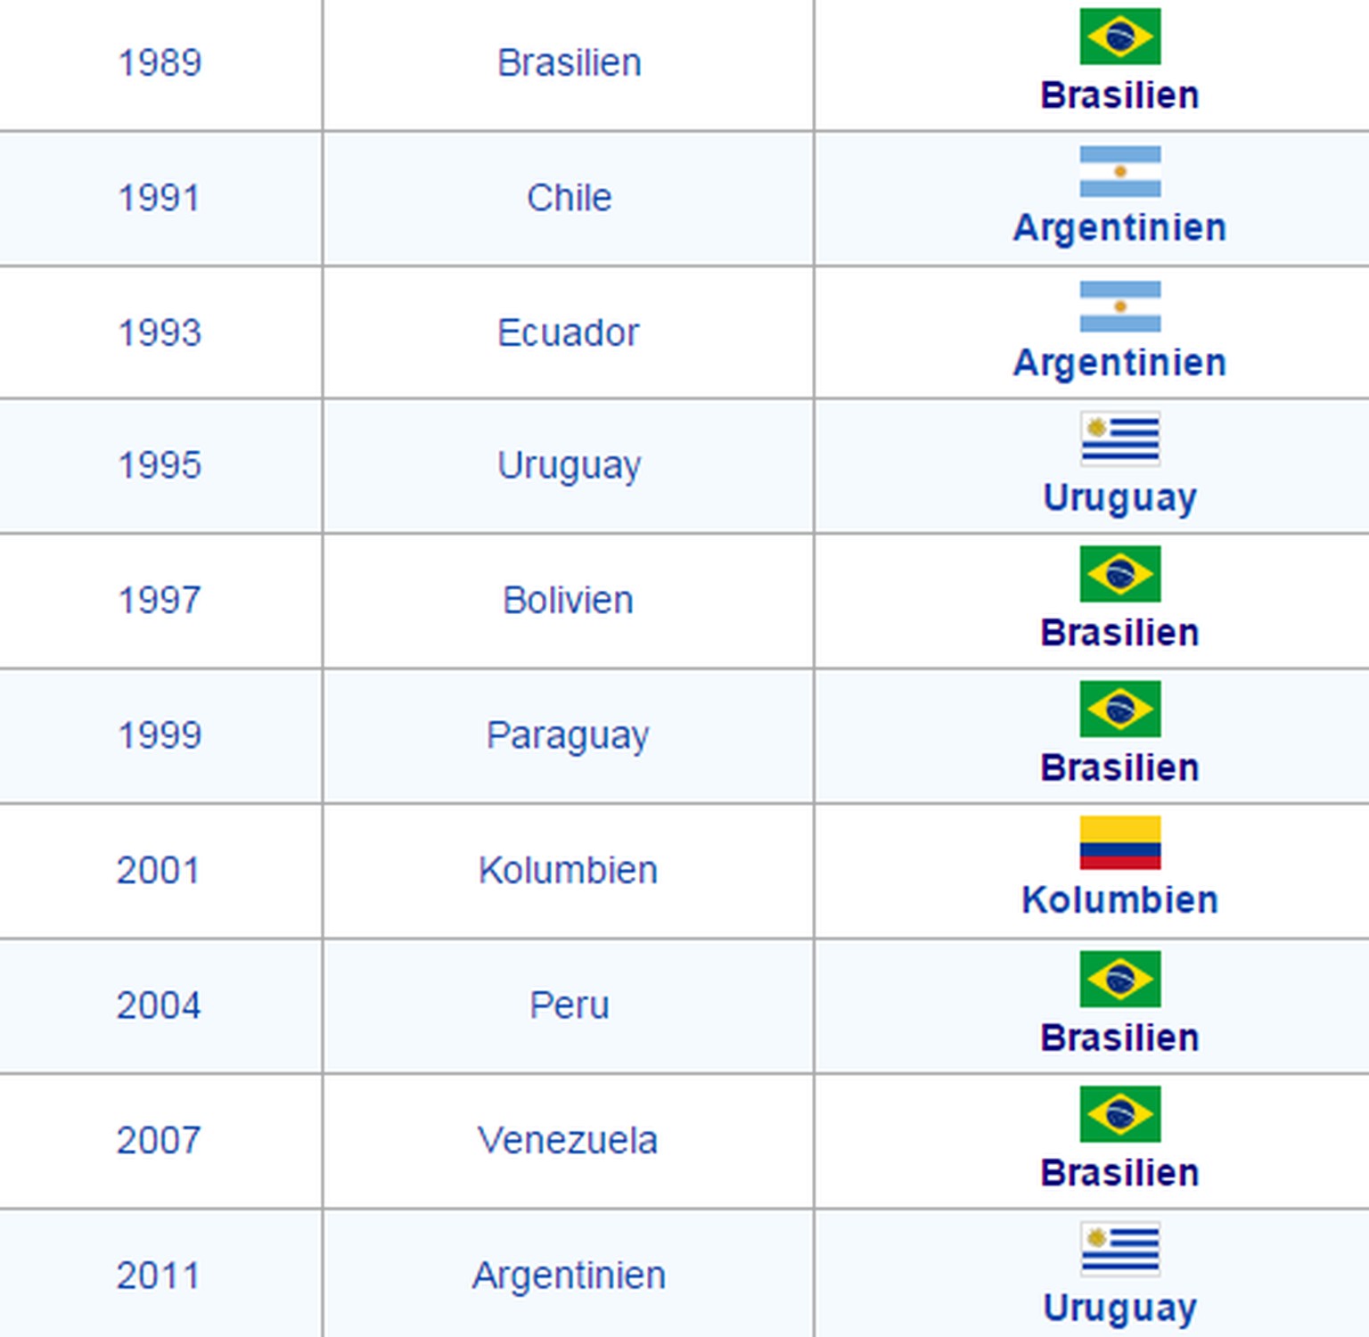This screenshot has height=1337, width=1369.
Task: Click the Uruguay flag in the 2011 row
Action: 1119,1249
